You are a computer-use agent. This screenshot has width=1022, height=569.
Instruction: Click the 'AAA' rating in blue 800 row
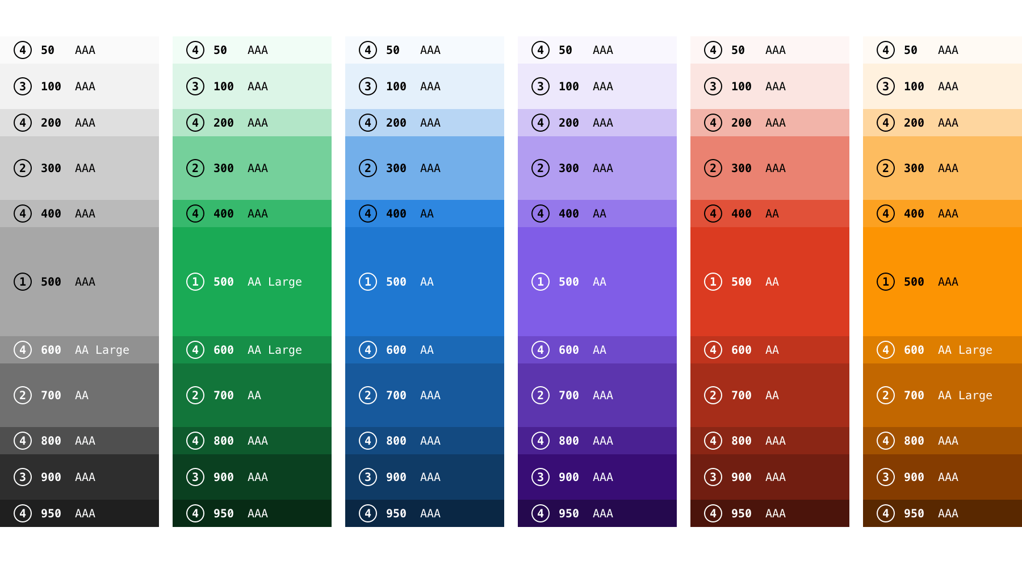pos(430,441)
